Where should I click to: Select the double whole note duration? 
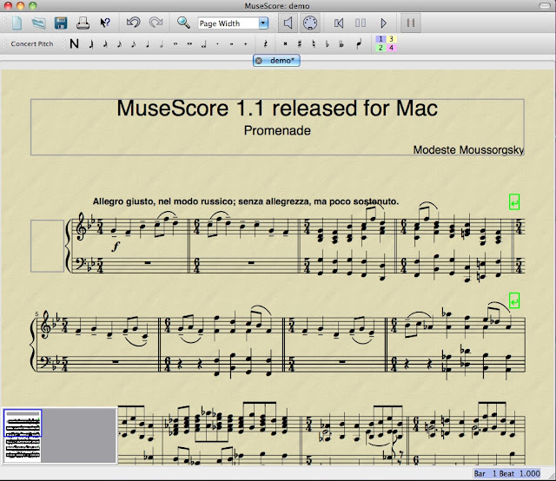pyautogui.click(x=189, y=44)
